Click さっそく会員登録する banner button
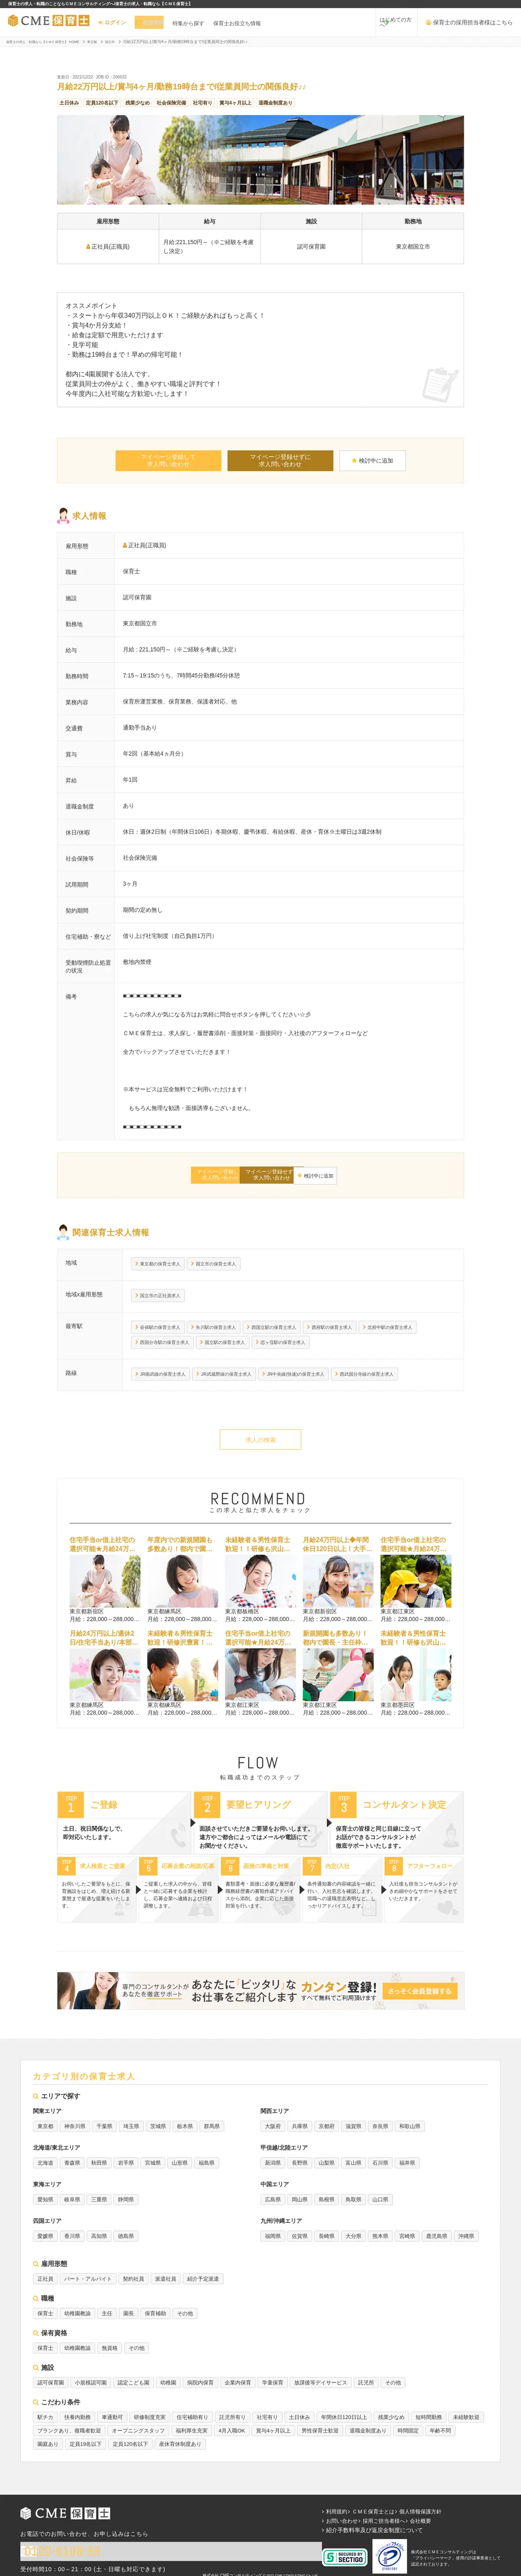The height and width of the screenshot is (2576, 521). point(420,1991)
